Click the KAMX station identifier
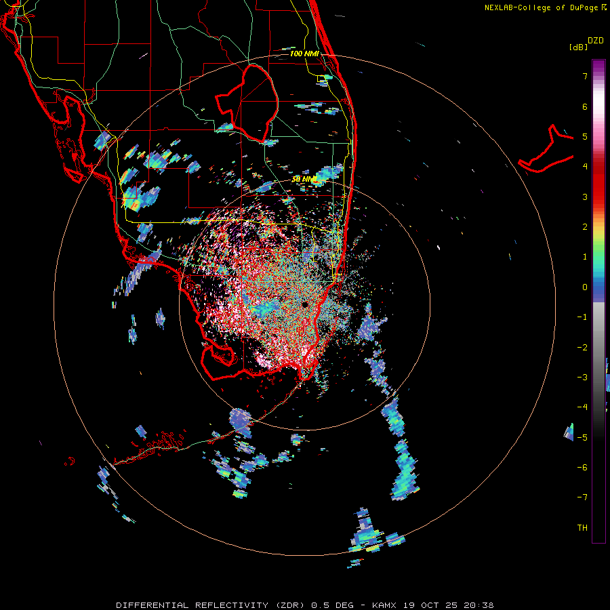Screen dimensions: 610x610 pyautogui.click(x=384, y=605)
